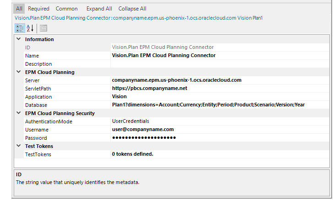333x200 pixels.
Task: Select the All filter tab
Action: point(19,9)
